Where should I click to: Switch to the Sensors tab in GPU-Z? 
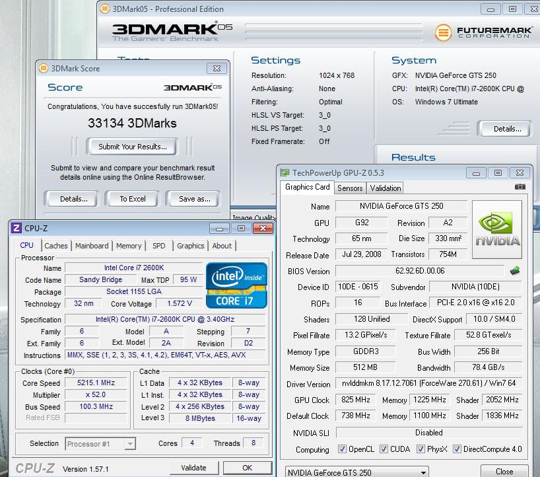350,188
